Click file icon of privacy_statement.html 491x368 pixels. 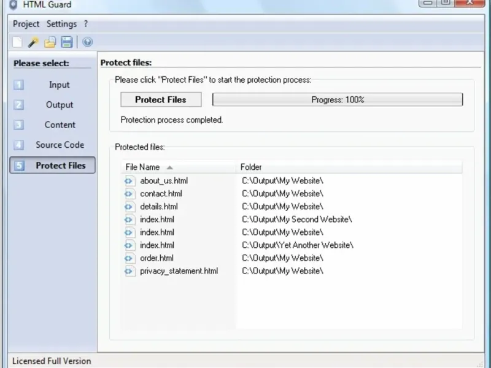[x=130, y=271]
